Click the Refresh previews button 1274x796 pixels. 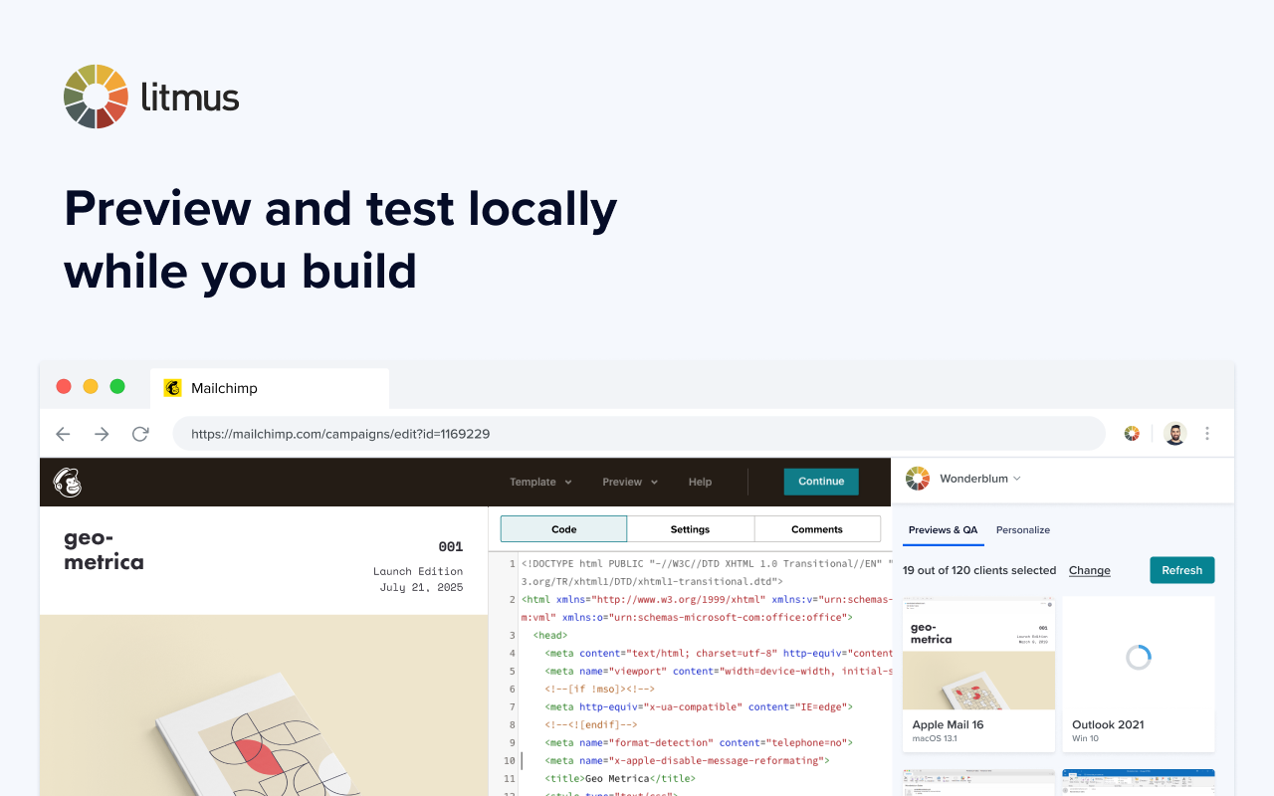pos(1181,570)
